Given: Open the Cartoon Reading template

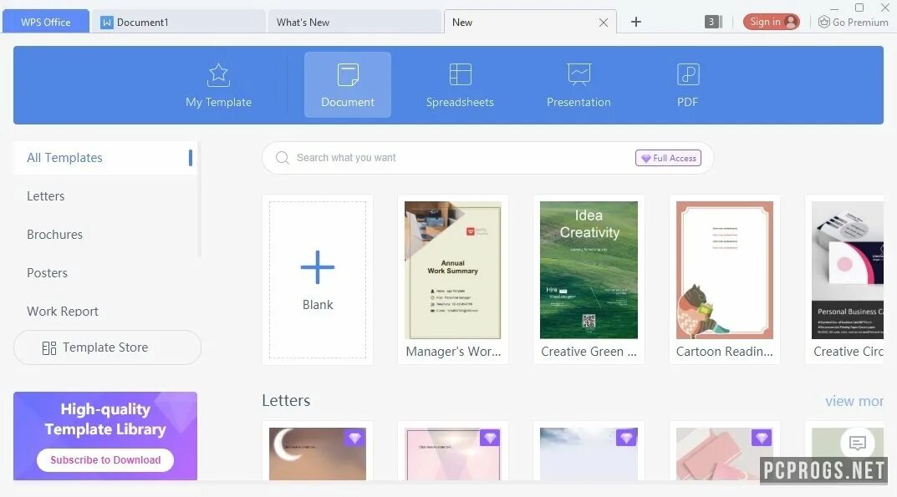Looking at the screenshot, I should pos(724,280).
